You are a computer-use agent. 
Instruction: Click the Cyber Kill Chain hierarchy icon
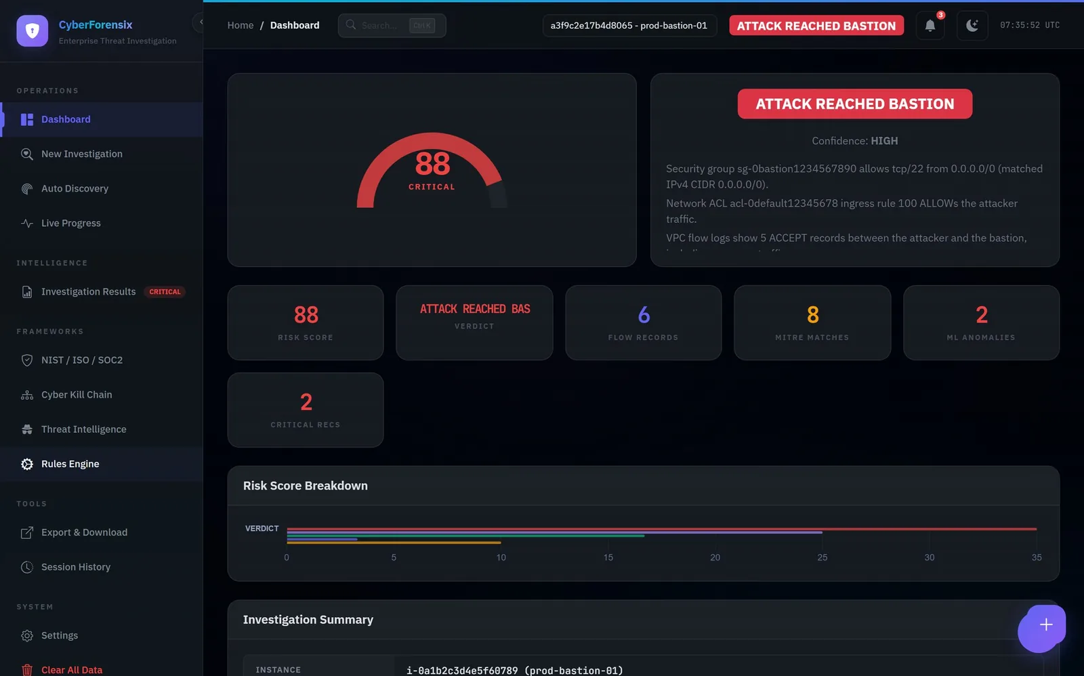point(27,395)
